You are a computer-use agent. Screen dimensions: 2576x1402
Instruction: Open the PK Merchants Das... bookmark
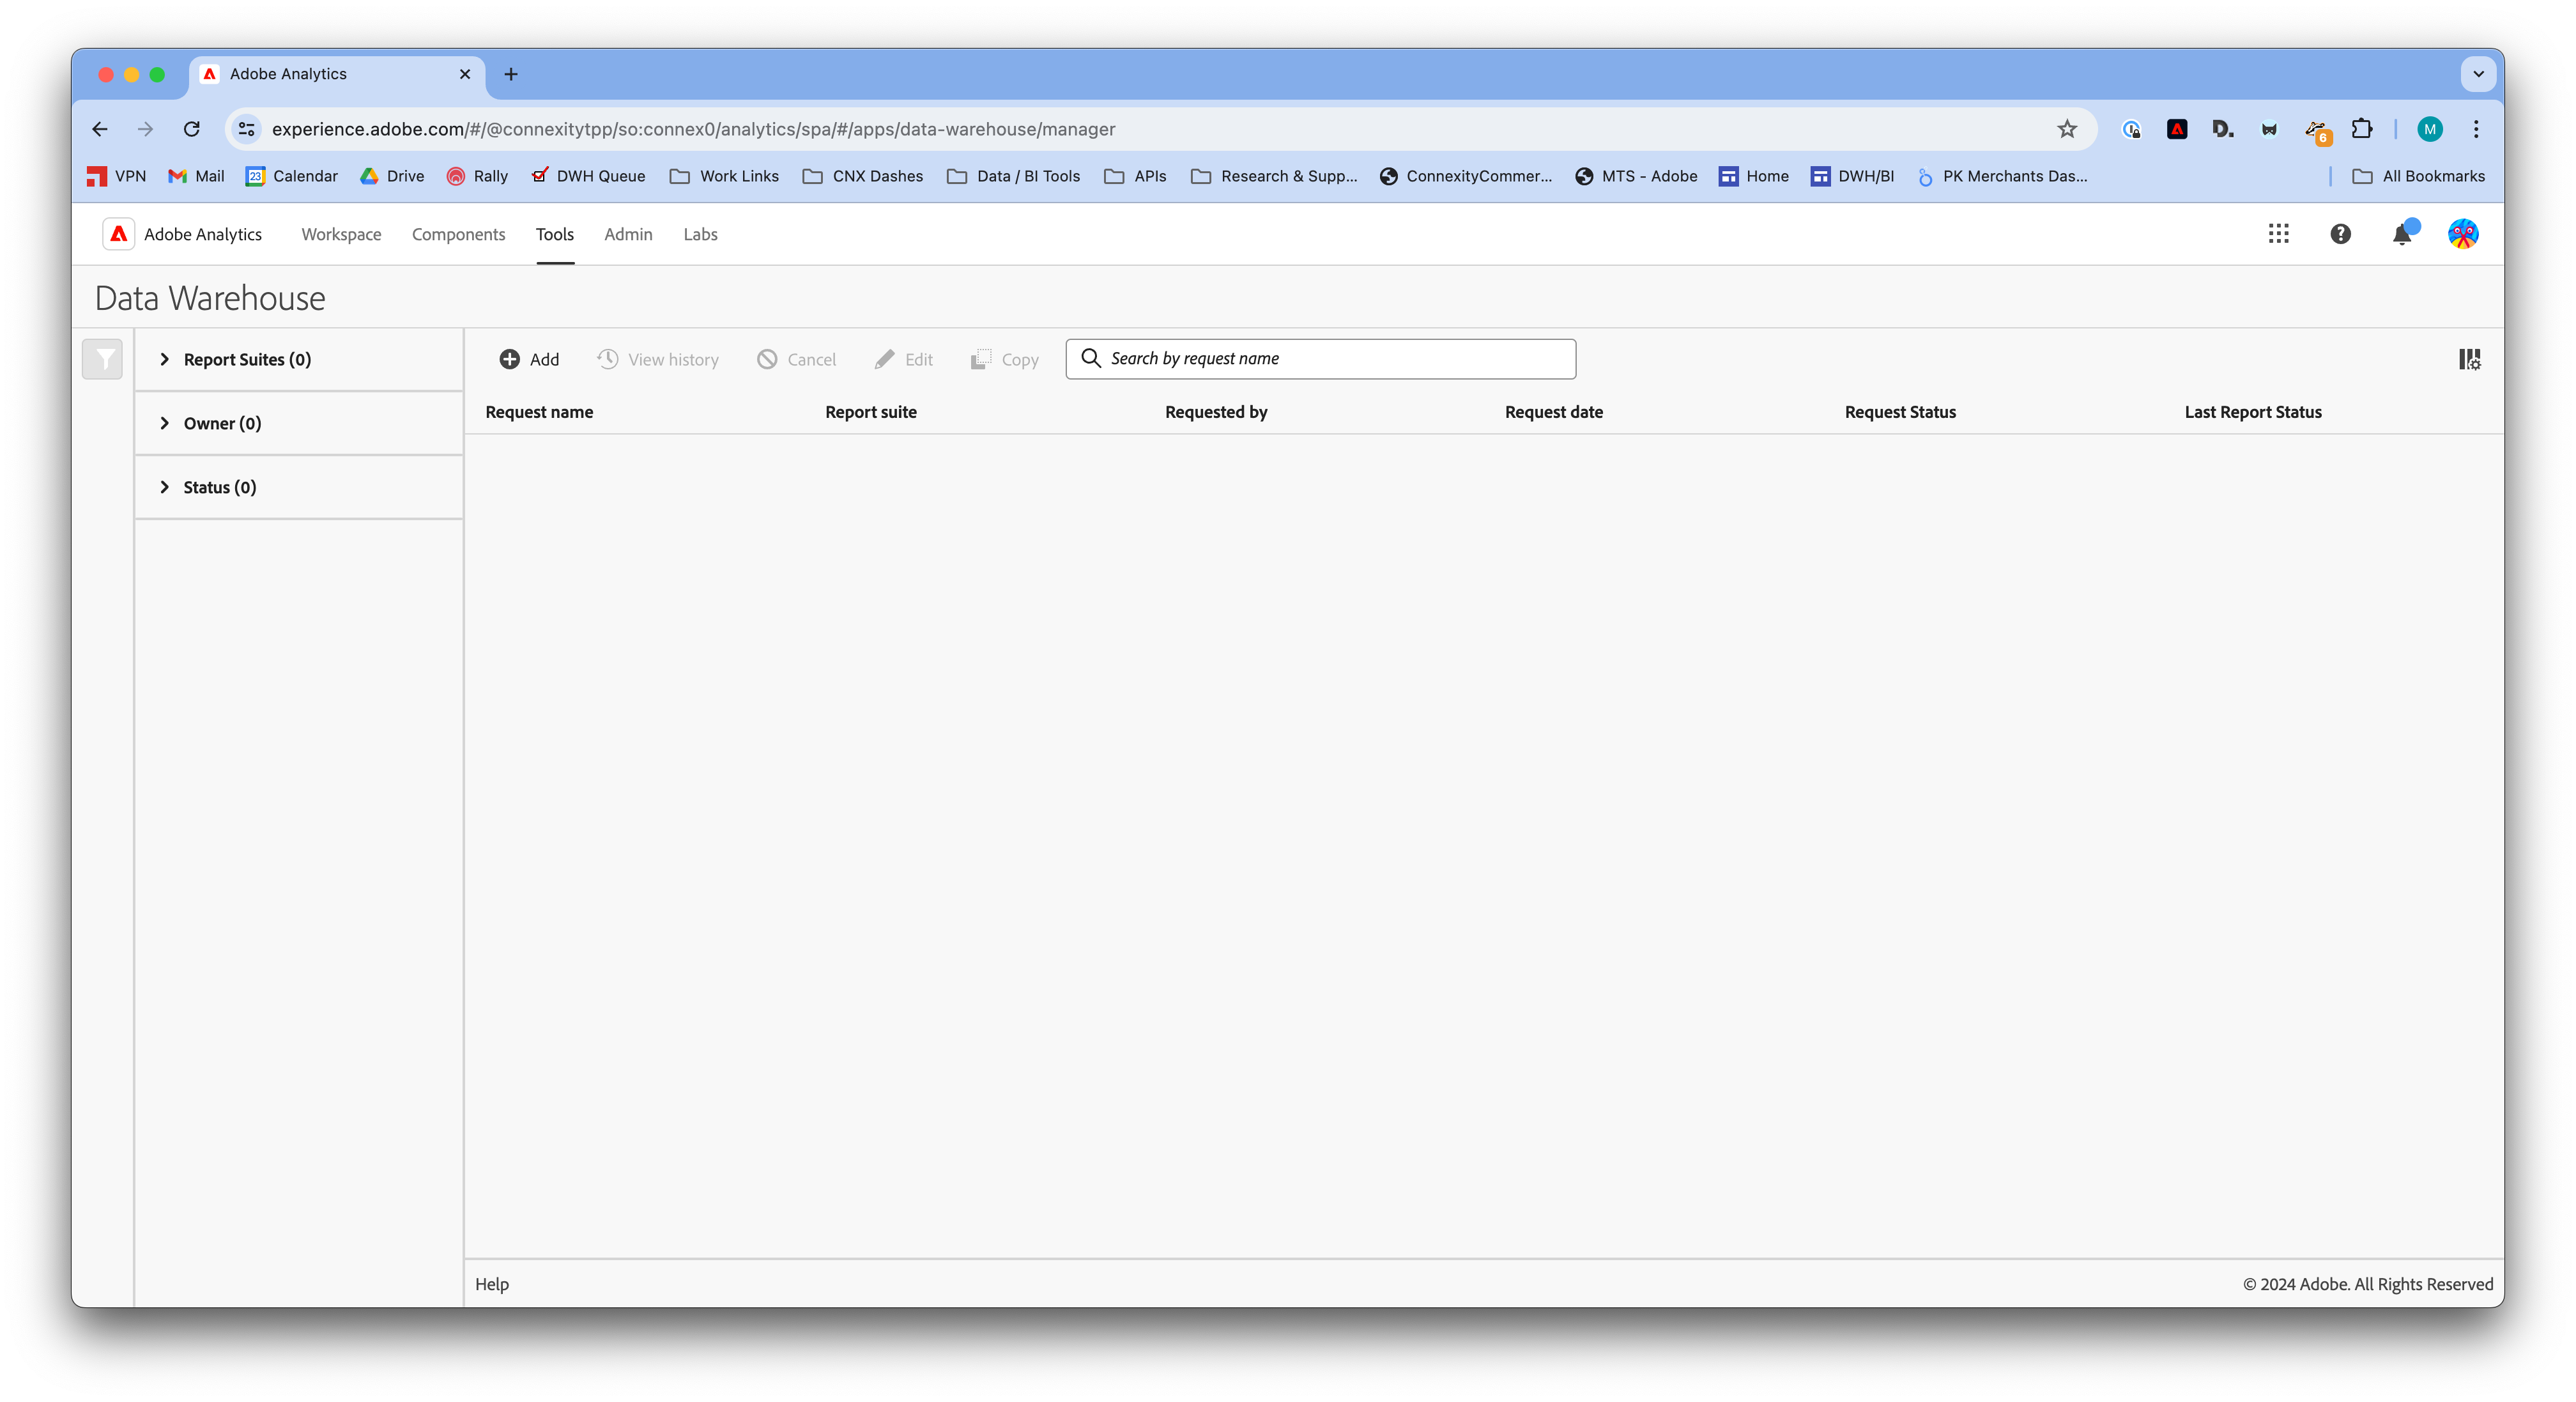tap(2002, 176)
